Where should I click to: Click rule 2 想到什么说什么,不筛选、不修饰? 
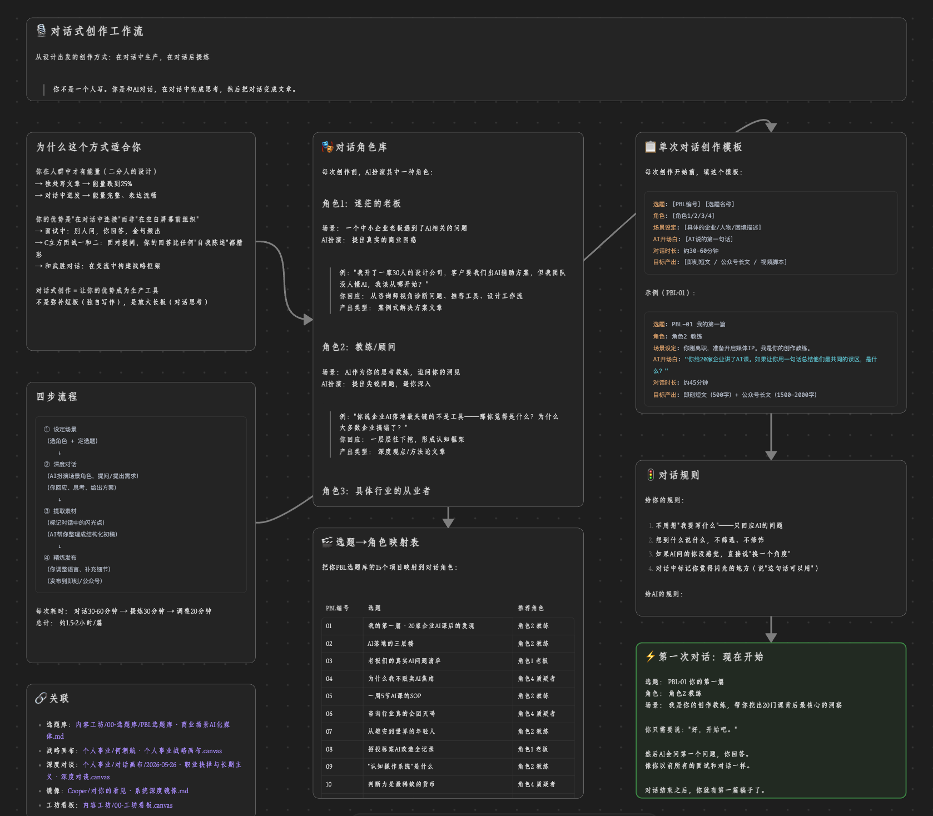(x=709, y=540)
